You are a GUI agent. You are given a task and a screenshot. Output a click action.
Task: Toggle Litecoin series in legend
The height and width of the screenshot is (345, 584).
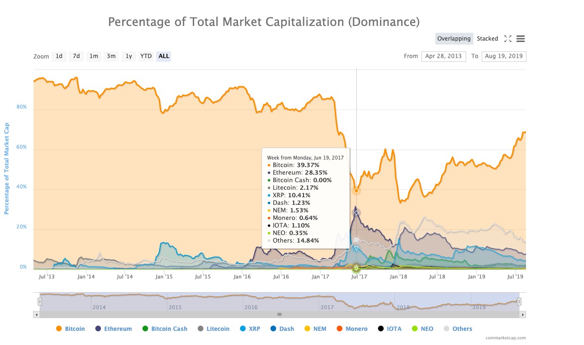214,329
